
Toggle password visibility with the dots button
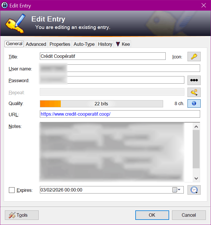[194, 80]
